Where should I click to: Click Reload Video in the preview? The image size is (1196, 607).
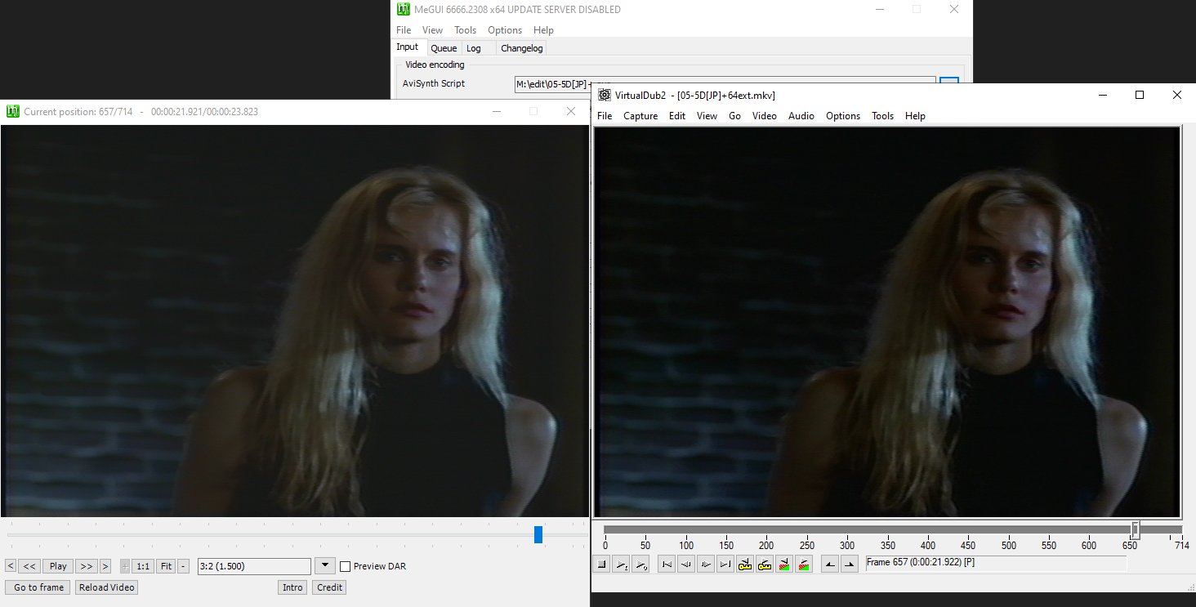106,587
